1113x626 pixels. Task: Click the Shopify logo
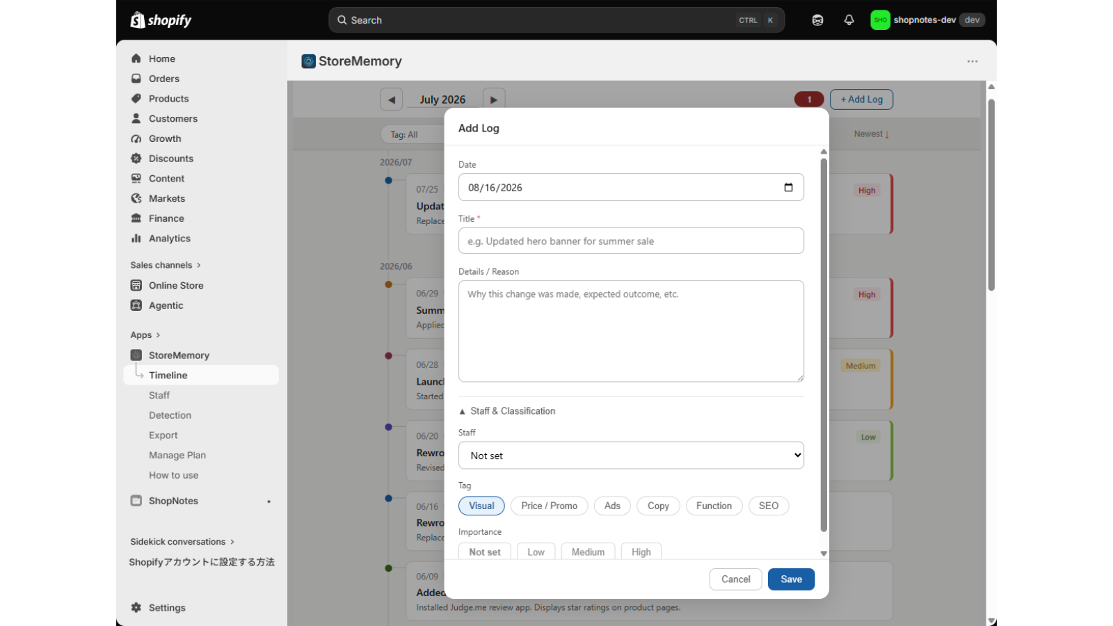click(161, 20)
